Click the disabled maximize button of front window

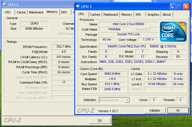pyautogui.click(x=179, y=7)
